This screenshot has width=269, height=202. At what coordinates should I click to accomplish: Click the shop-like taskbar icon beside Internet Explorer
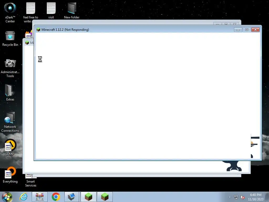40,197
